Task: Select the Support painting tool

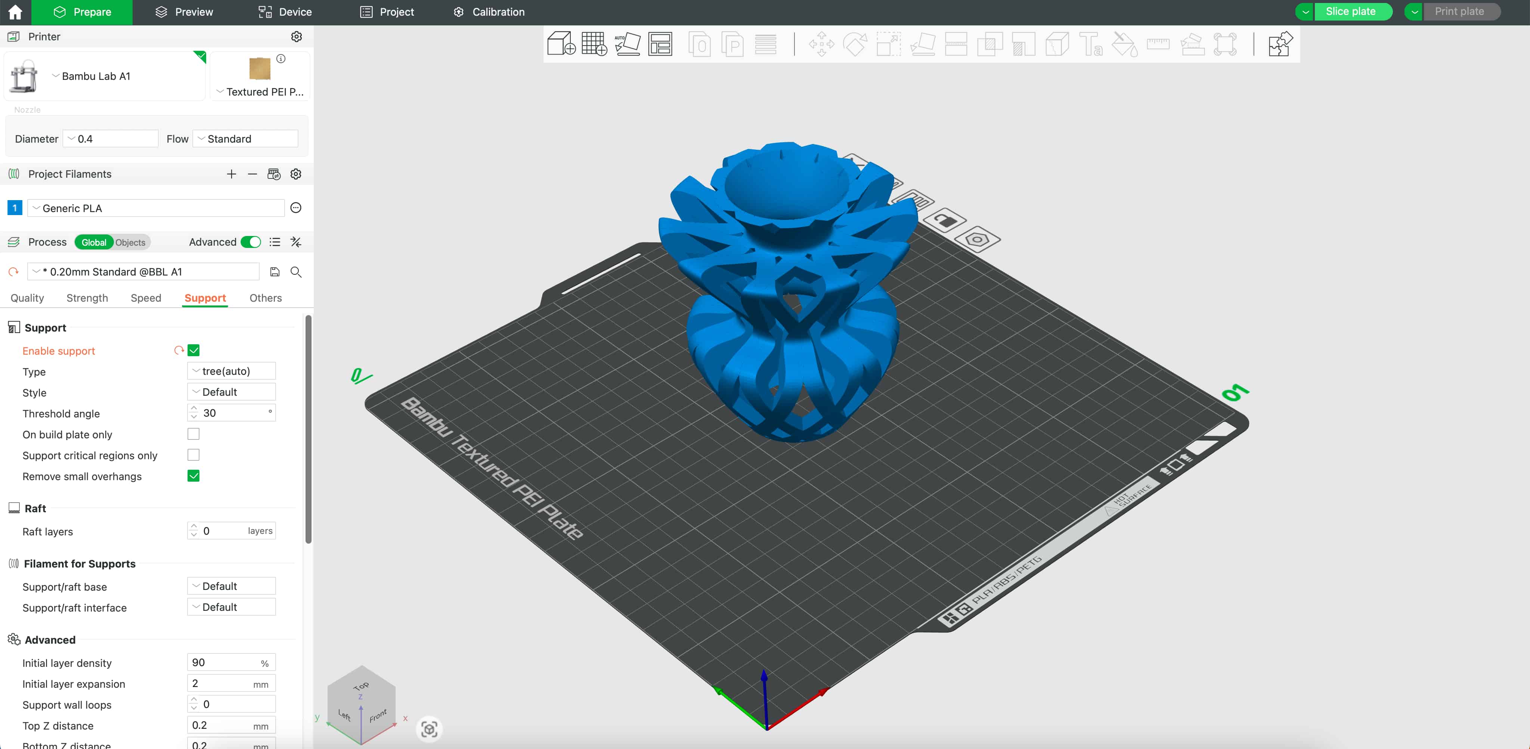Action: [x=1023, y=44]
